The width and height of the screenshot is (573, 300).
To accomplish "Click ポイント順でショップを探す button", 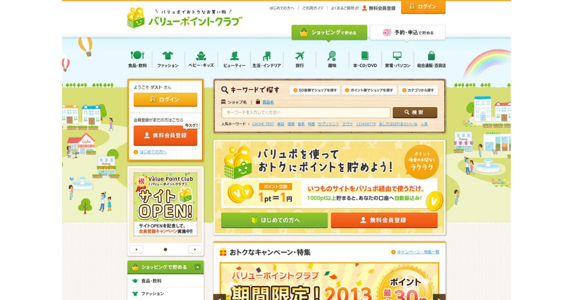I will 369,90.
